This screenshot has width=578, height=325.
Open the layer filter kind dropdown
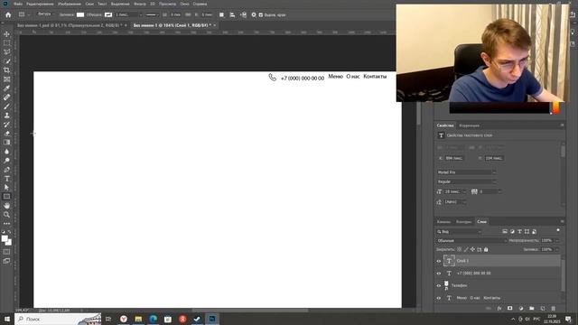[x=459, y=231]
